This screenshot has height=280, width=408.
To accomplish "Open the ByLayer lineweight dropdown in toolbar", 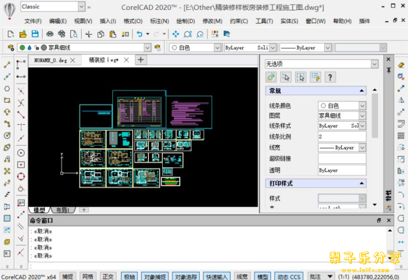I will [x=328, y=48].
